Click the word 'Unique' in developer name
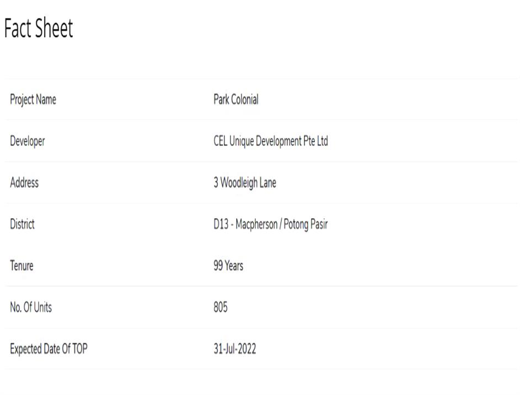The width and height of the screenshot is (520, 395). 240,142
